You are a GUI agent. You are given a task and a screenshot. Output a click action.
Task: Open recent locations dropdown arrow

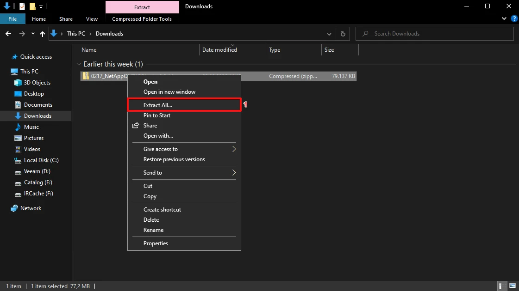pos(33,34)
